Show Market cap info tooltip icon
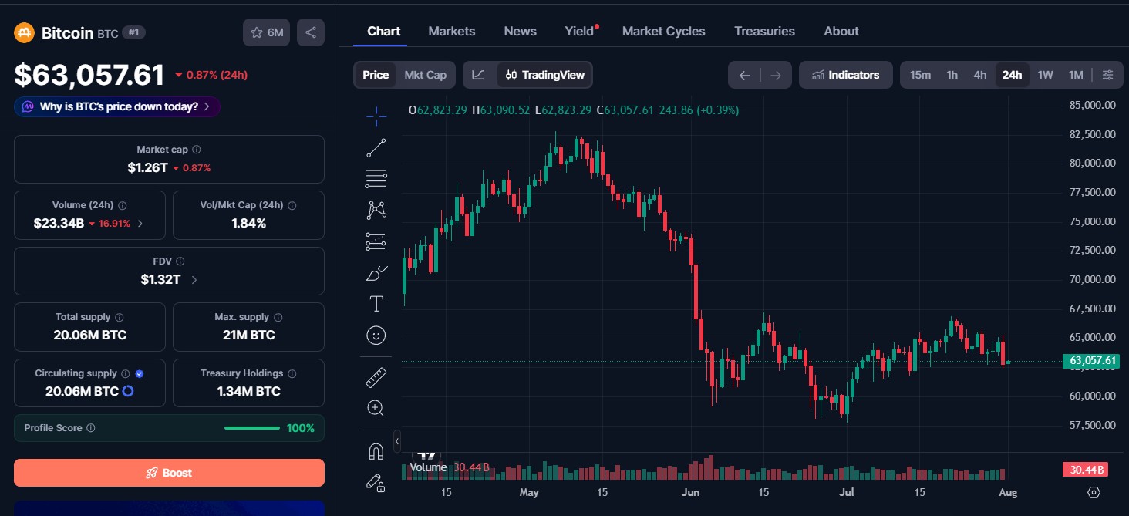Image resolution: width=1129 pixels, height=516 pixels. pyautogui.click(x=197, y=150)
